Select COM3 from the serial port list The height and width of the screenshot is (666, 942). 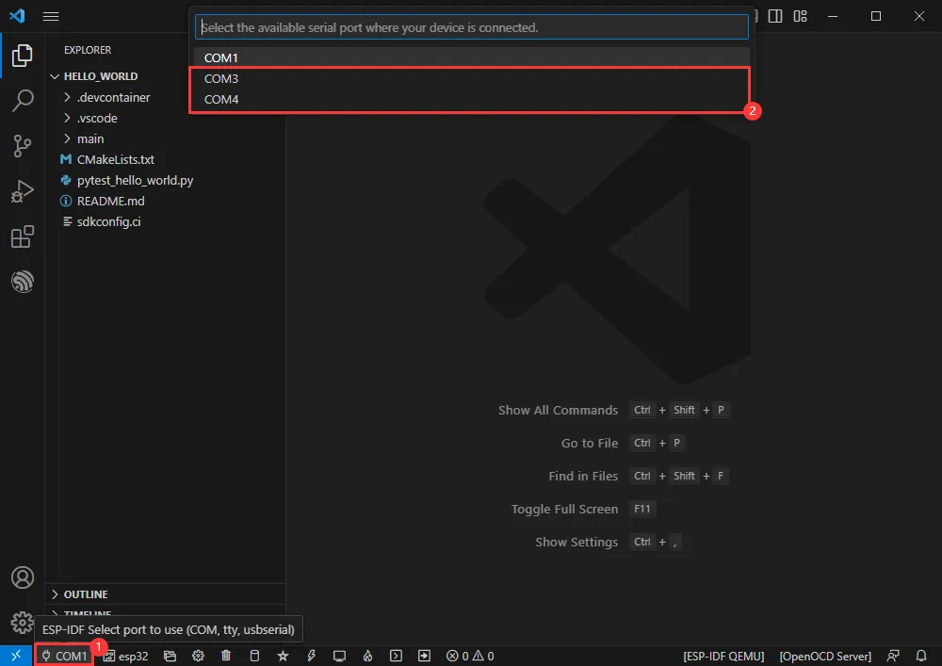point(221,78)
